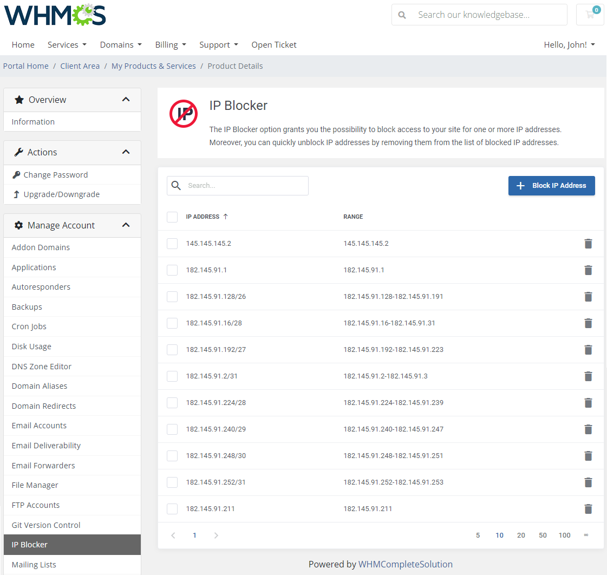Click the IP address Search field
Image resolution: width=607 pixels, height=575 pixels.
point(238,186)
